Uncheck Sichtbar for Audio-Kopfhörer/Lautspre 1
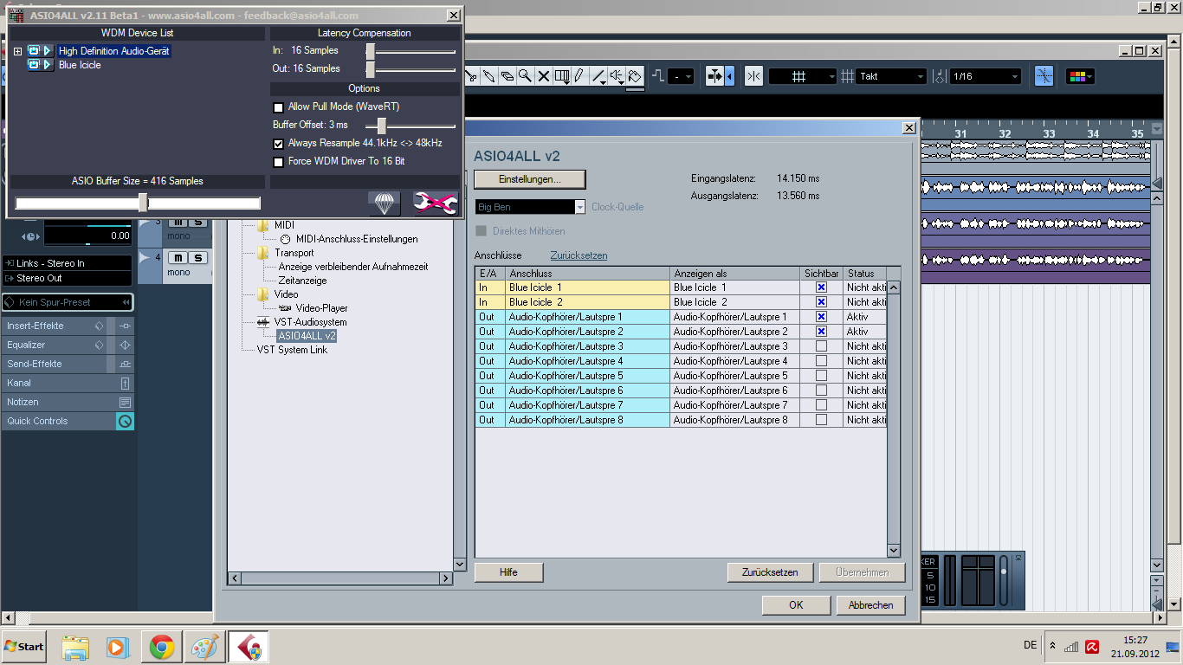This screenshot has height=665, width=1183. coord(821,317)
